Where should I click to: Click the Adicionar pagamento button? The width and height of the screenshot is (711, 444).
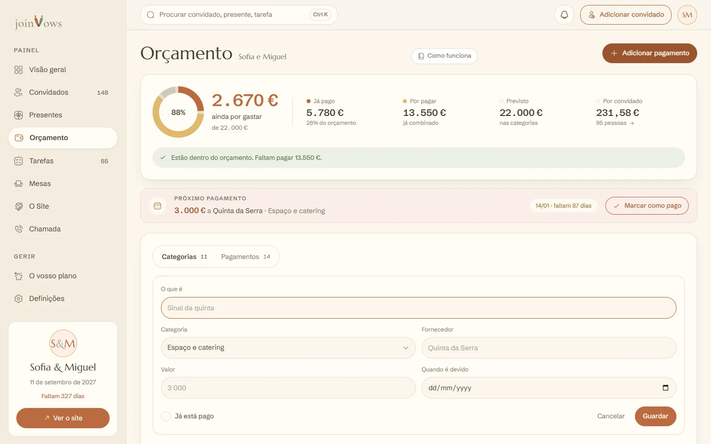pyautogui.click(x=650, y=53)
